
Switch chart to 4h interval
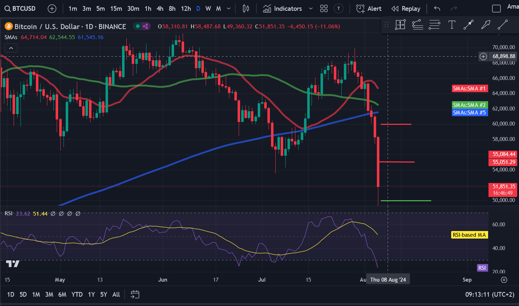click(x=160, y=9)
